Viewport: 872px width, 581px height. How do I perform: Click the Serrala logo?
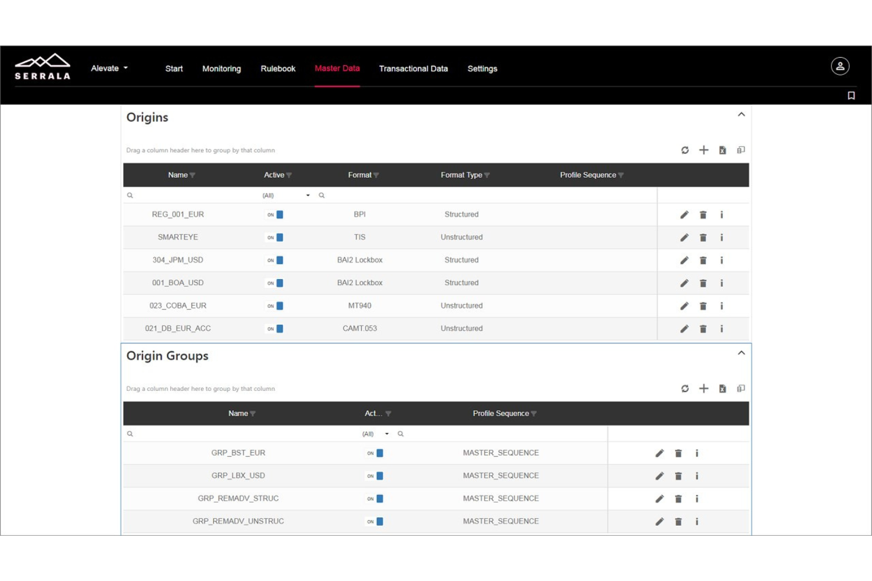42,67
